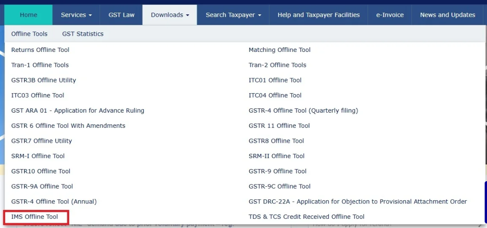The image size is (487, 228).
Task: Select GST DRC-22A objection application link
Action: tap(357, 202)
